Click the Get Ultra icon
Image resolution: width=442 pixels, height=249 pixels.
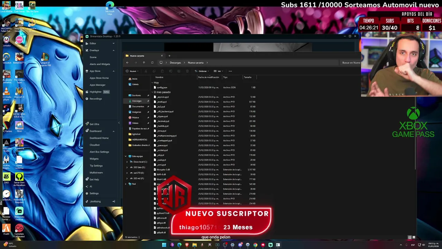[87, 124]
